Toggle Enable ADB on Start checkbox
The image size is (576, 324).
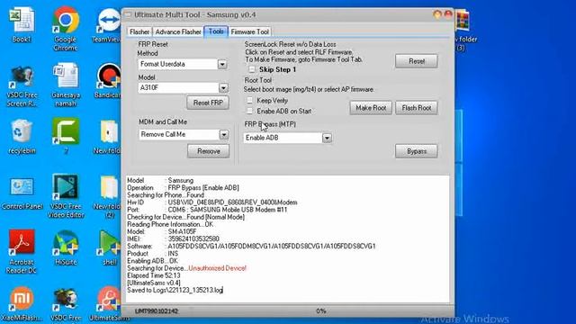pos(250,111)
